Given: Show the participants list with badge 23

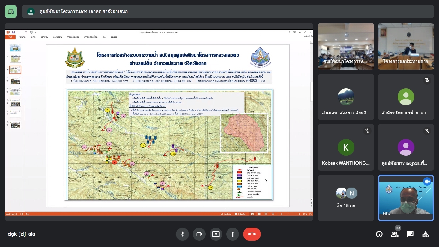Looking at the screenshot, I should click(395, 234).
